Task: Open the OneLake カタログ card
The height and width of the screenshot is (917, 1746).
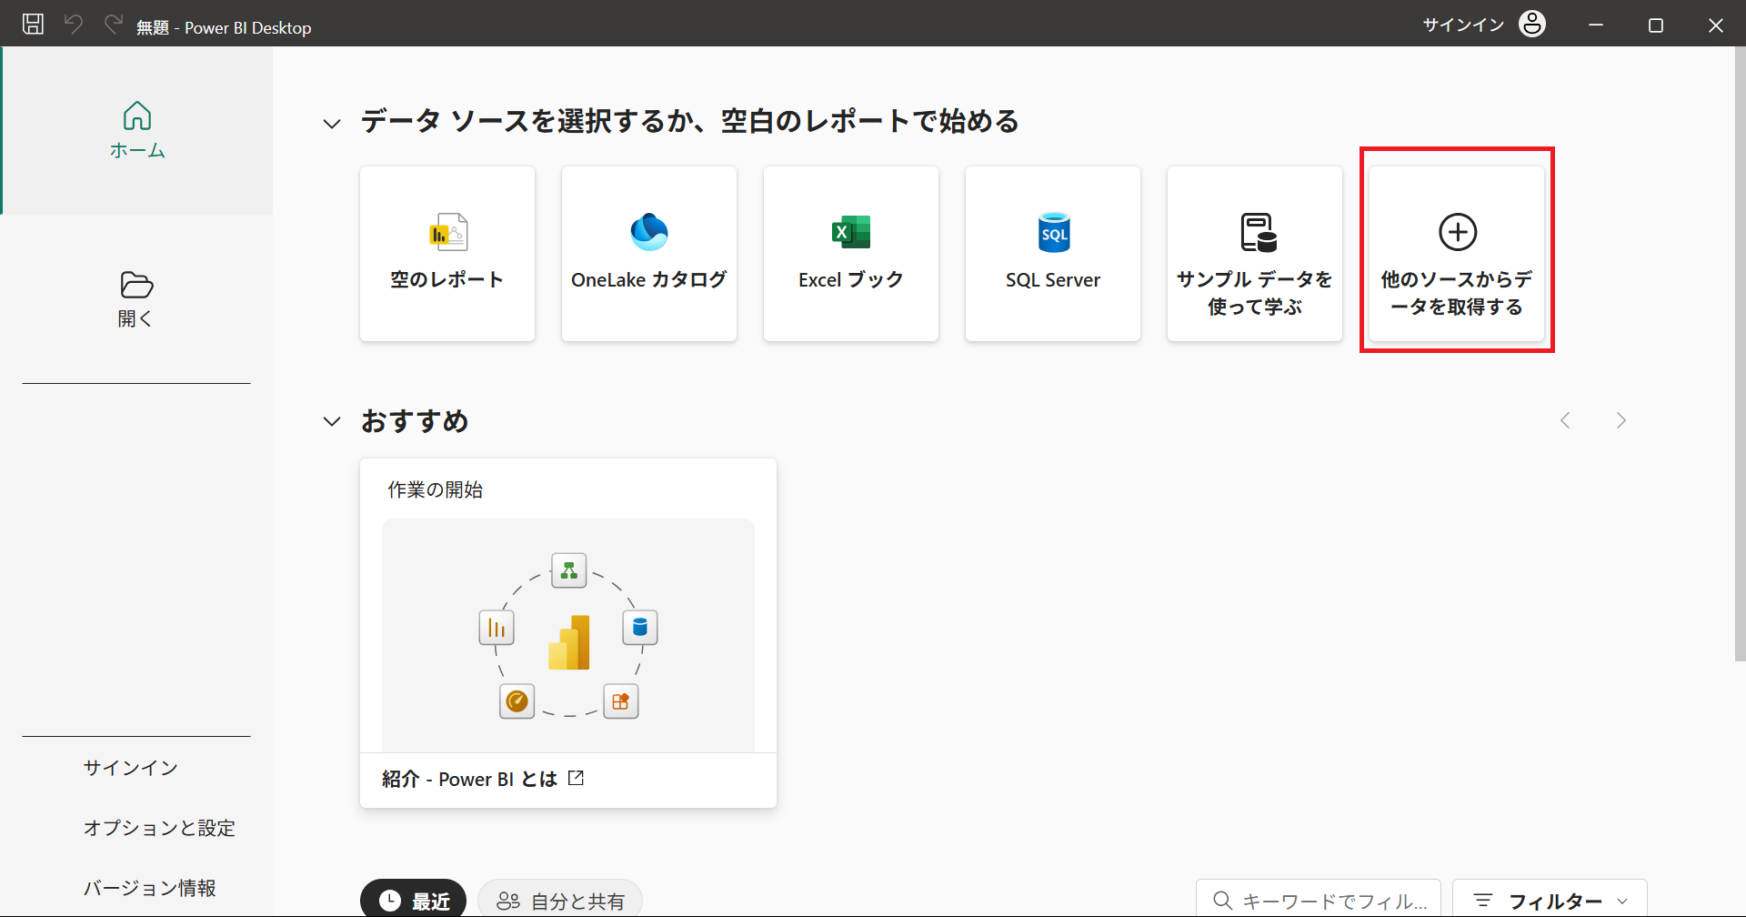Action: [649, 254]
